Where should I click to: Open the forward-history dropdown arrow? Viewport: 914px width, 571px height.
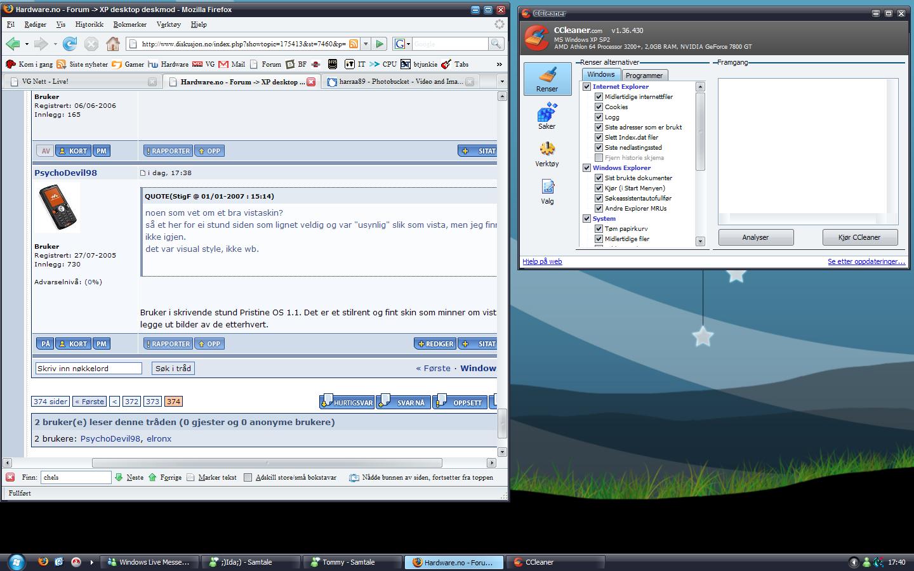[55, 44]
